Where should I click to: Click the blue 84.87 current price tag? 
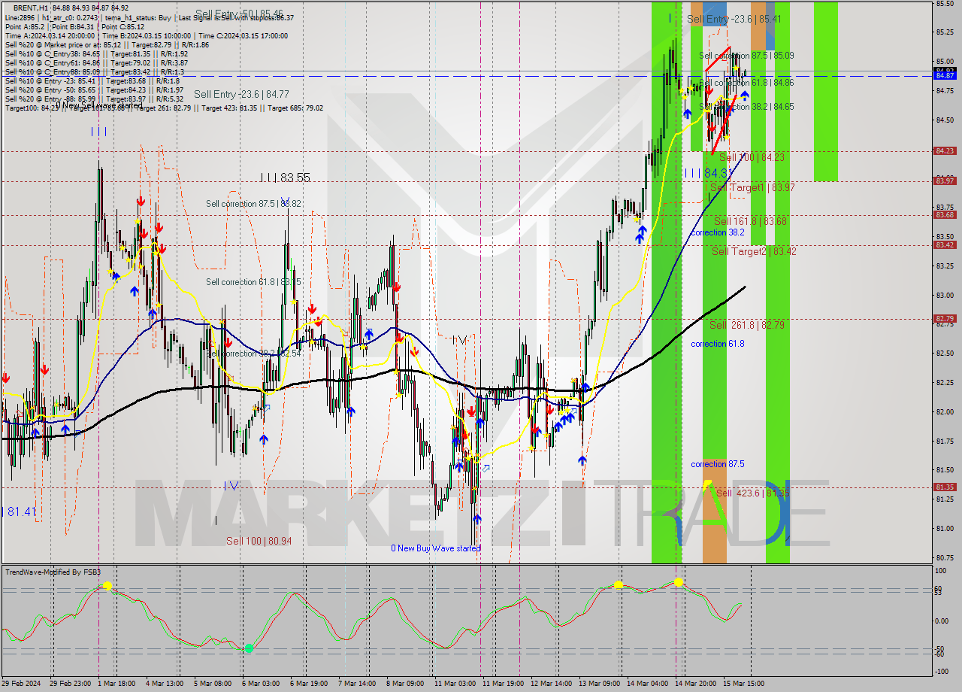pyautogui.click(x=945, y=75)
